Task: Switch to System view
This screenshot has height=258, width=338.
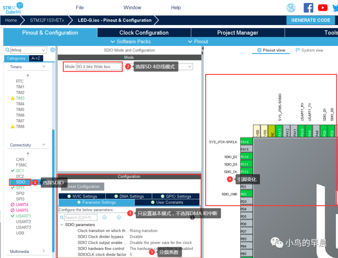Action: coord(309,50)
